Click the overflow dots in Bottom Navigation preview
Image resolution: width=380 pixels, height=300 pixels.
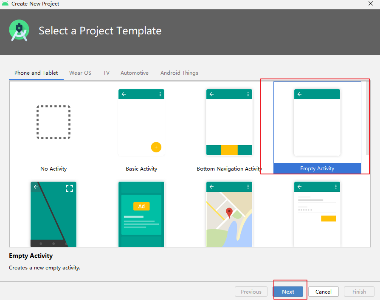tap(248, 94)
